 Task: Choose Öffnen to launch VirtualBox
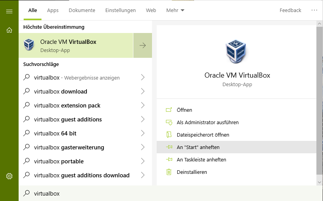(236, 110)
